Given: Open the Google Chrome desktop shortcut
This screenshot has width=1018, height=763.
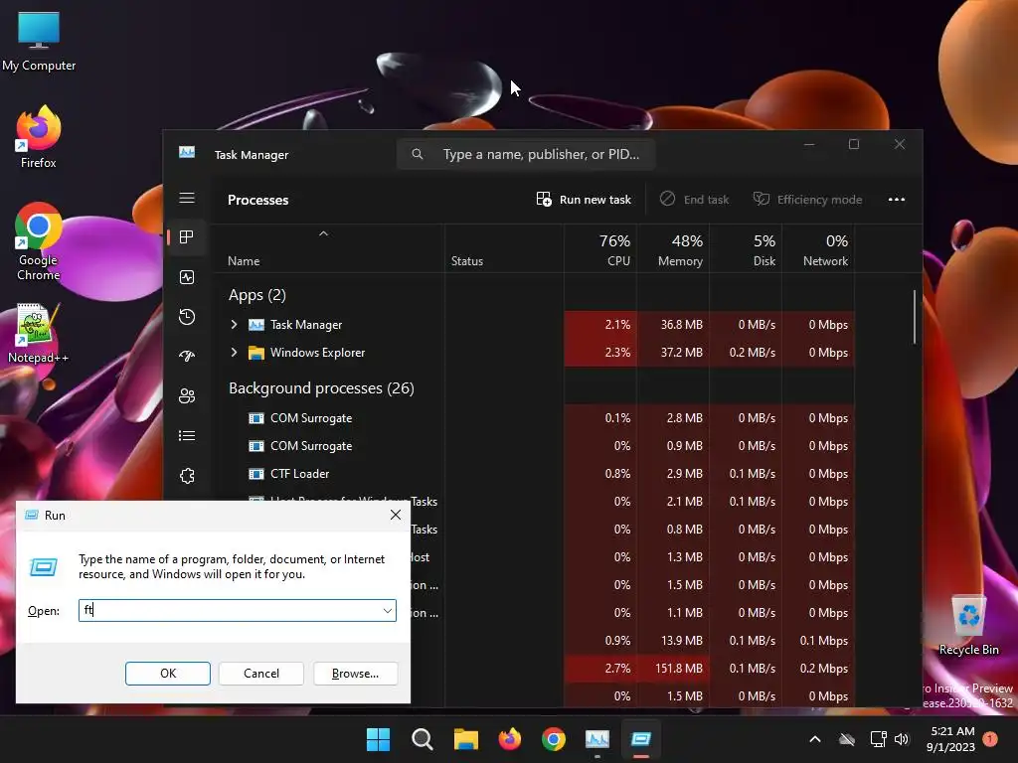Looking at the screenshot, I should (39, 241).
